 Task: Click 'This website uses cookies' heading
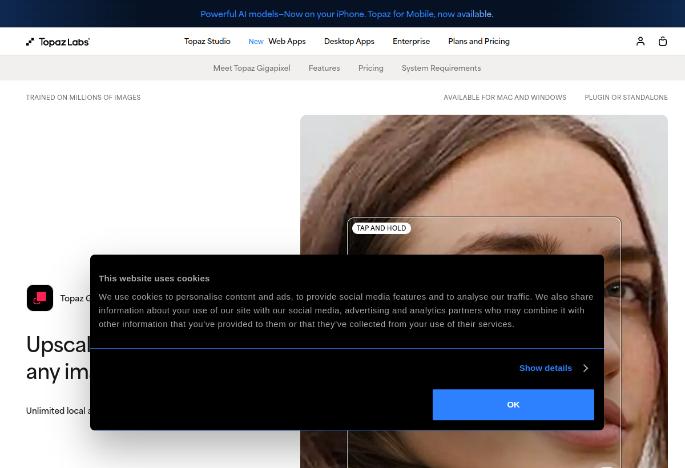point(154,279)
